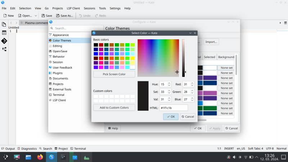Pick the white basic color swatch
288x162 pixels.
click(x=132, y=67)
